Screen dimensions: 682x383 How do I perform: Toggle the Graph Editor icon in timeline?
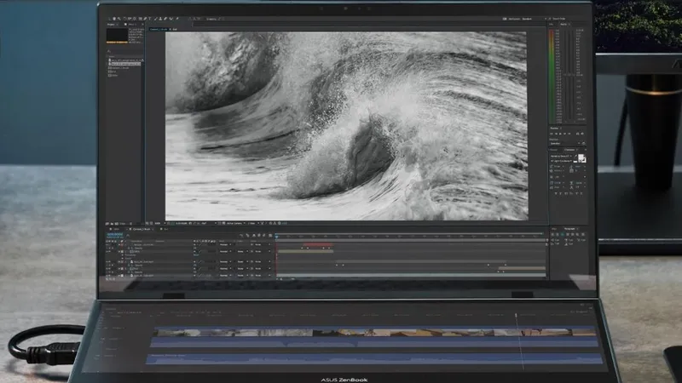270,236
